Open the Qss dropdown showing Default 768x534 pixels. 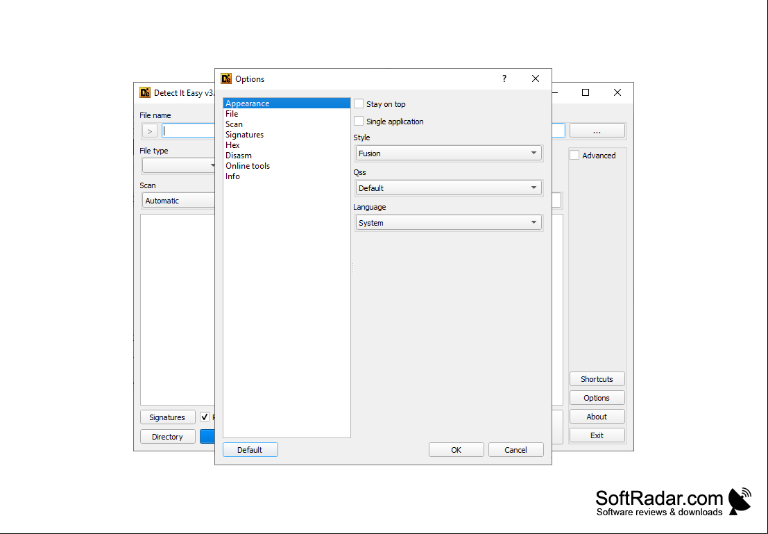tap(448, 187)
